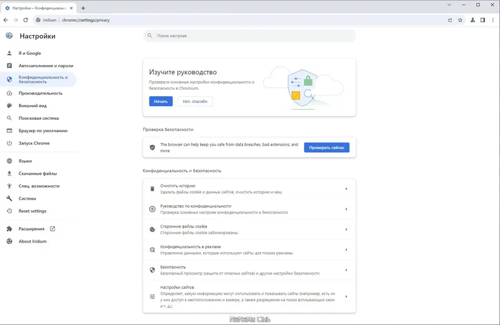Open the tab search chevron in title bar
Viewport: 500px width, 325px height.
tap(449, 5)
